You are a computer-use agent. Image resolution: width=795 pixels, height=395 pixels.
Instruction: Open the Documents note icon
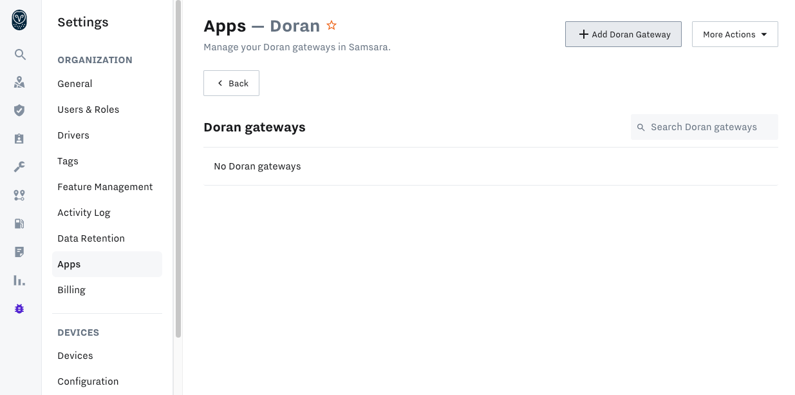pyautogui.click(x=19, y=252)
